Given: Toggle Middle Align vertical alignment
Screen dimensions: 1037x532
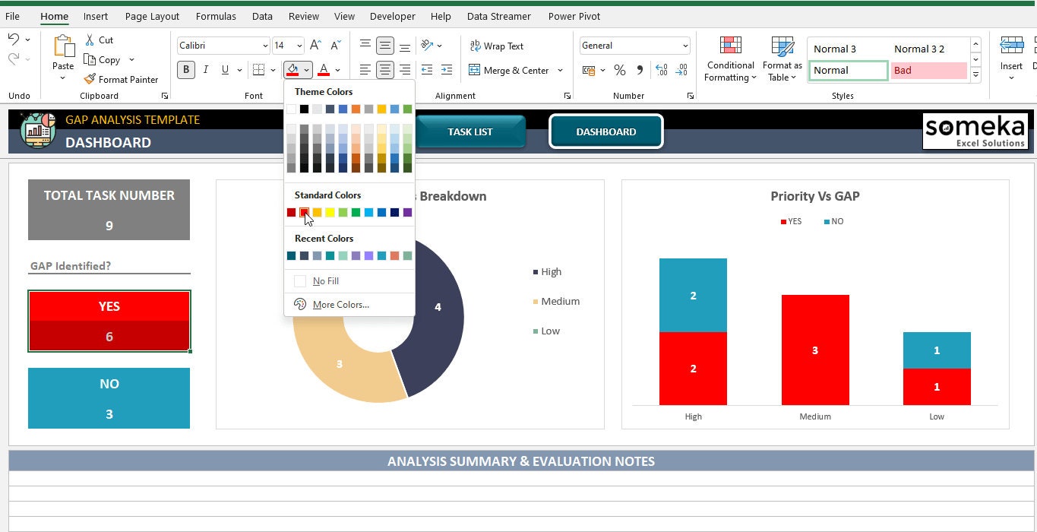Looking at the screenshot, I should pyautogui.click(x=385, y=46).
